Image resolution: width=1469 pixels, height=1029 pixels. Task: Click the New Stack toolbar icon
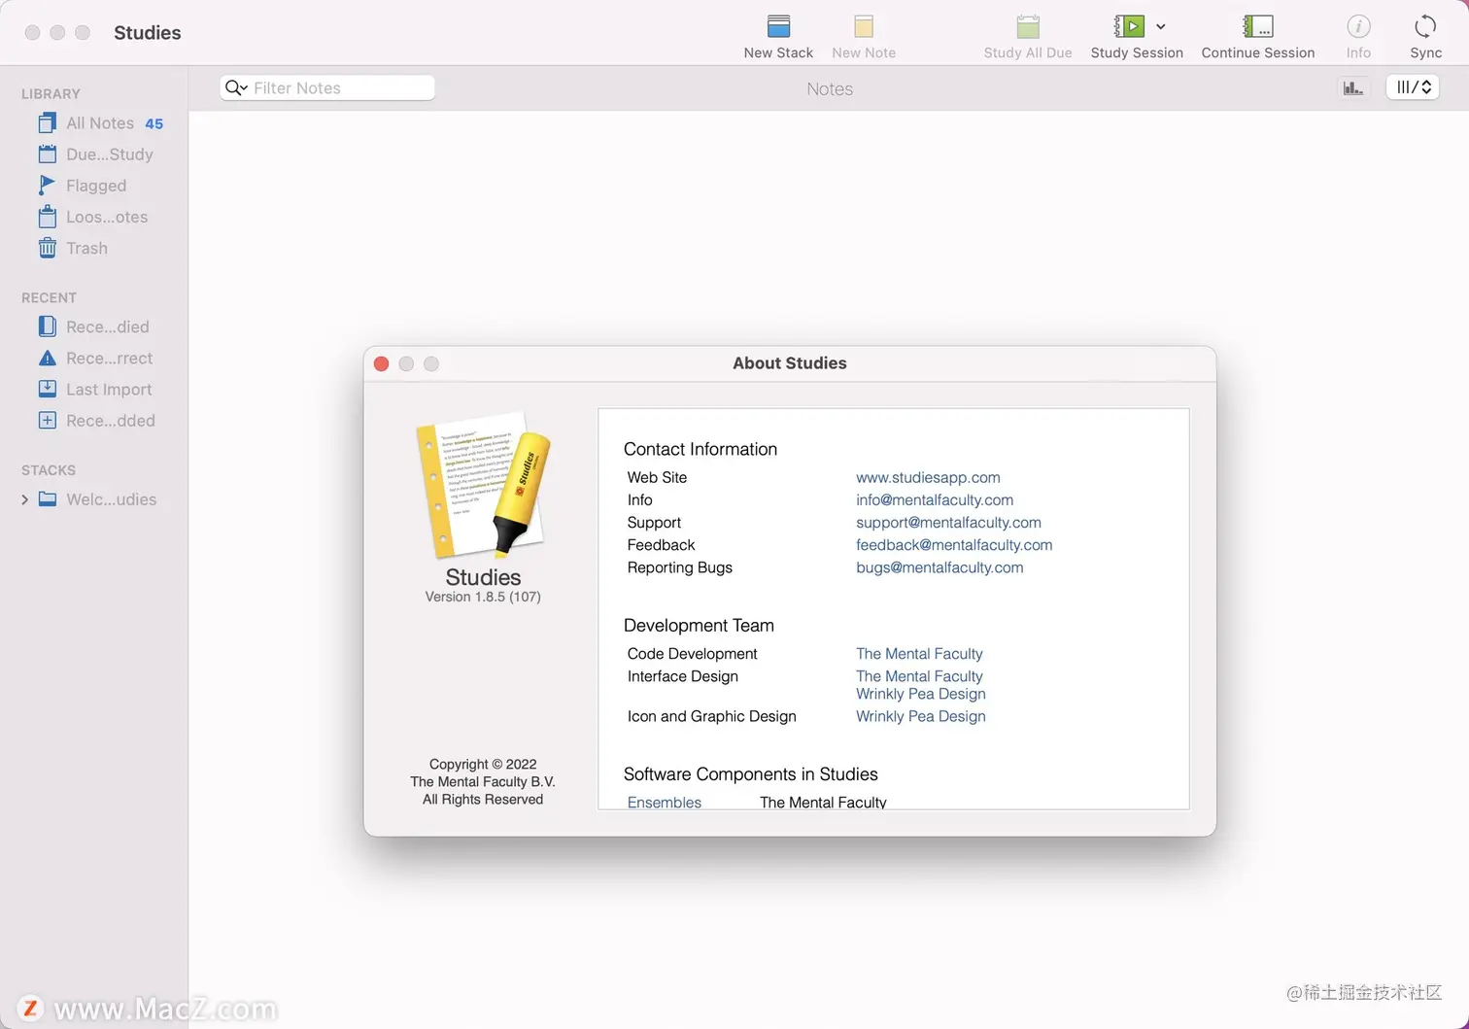[778, 26]
